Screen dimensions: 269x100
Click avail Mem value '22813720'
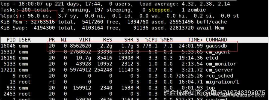pyautogui.click(x=182, y=28)
